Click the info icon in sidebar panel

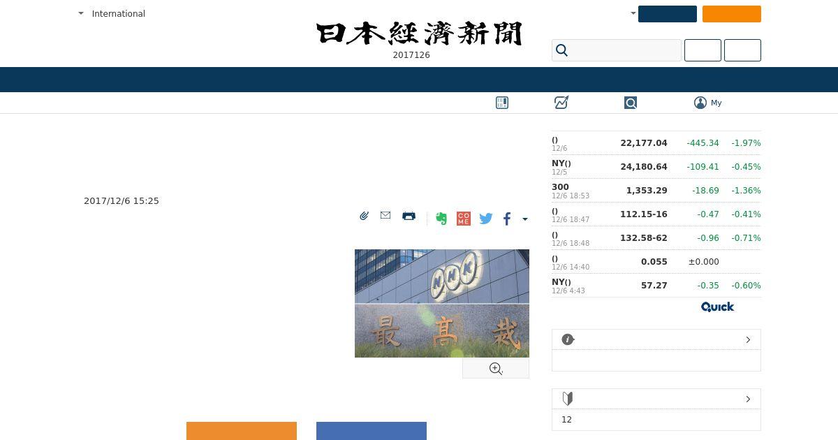coord(568,339)
